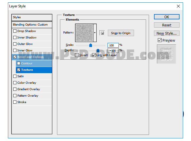This screenshot has width=191, height=141.
Task: Open the pattern picker dropdown arrow
Action: (95, 33)
